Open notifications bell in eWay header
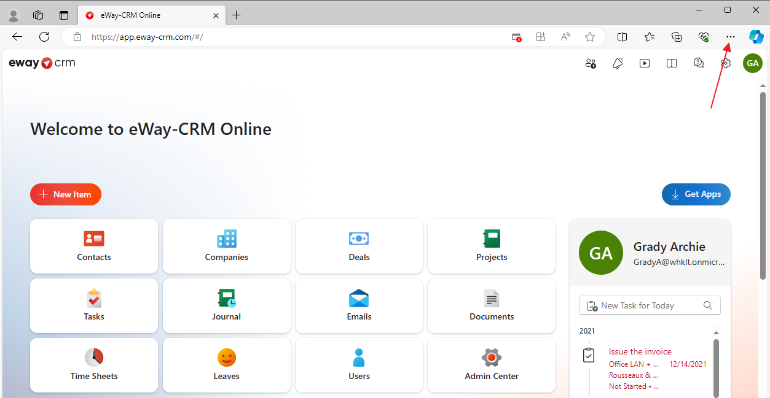770x398 pixels. (618, 63)
